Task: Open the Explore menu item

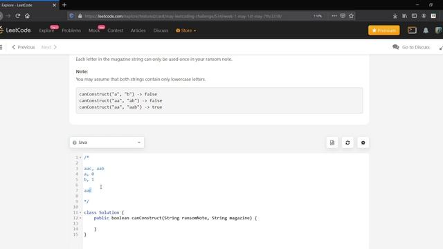Action: tap(46, 30)
